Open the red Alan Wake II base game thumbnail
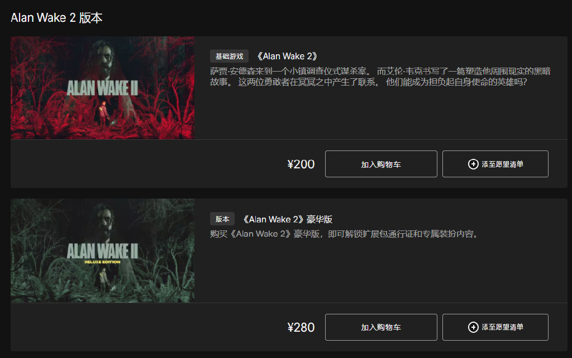572x358 pixels. point(103,88)
